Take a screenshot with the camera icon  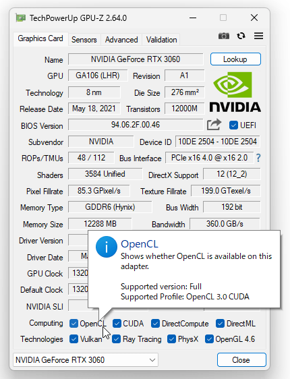224,36
